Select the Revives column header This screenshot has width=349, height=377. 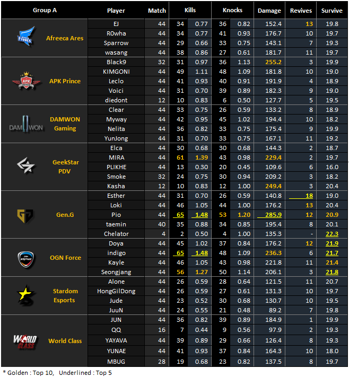(301, 10)
